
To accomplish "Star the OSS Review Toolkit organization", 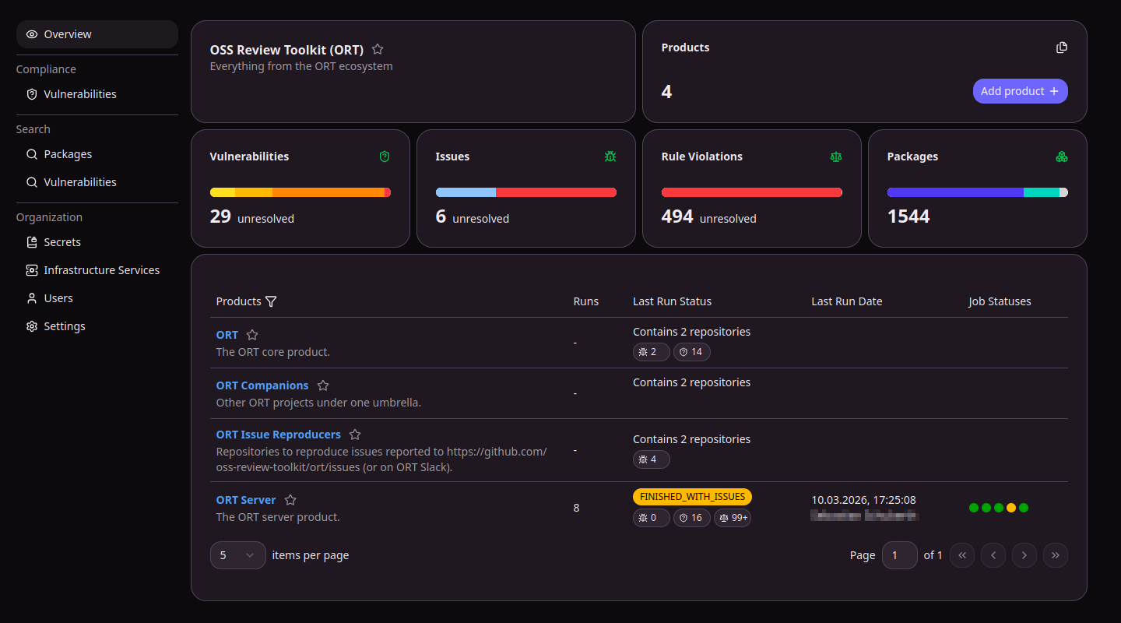I will [x=378, y=49].
